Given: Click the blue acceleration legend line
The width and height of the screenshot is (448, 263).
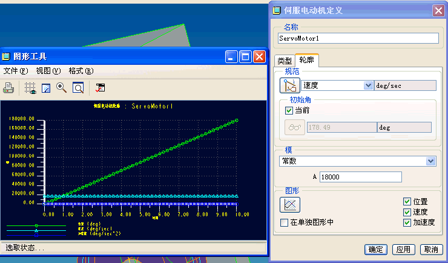Looking at the screenshot, I should click(36, 235).
